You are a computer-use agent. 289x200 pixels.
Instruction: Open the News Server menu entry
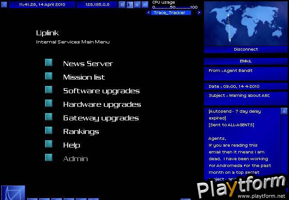(88, 64)
